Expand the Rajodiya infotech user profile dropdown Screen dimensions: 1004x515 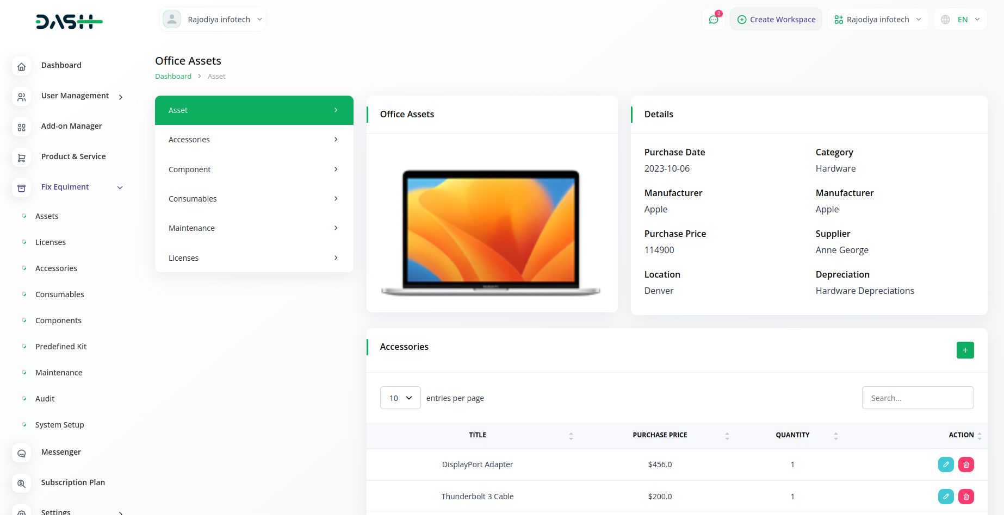tap(213, 20)
